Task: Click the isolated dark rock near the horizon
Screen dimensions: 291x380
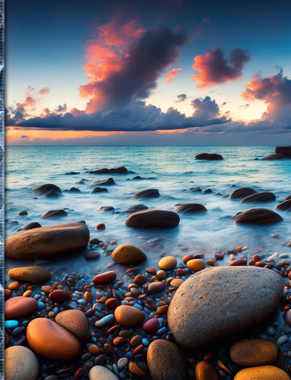Action: tap(209, 157)
